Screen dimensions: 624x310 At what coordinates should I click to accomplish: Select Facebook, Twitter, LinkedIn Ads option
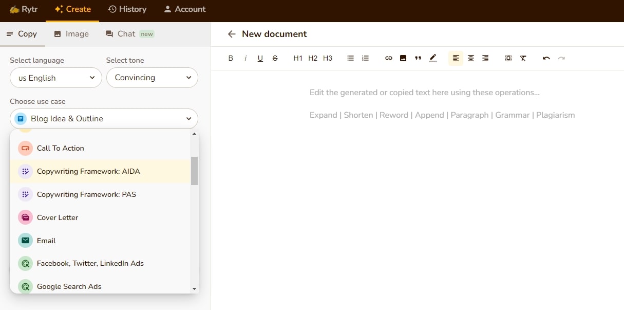tap(101, 263)
